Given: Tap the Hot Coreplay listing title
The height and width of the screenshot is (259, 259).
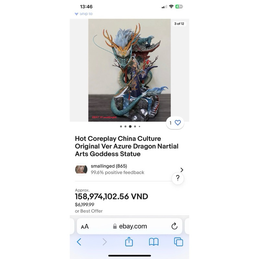Looking at the screenshot, I should click(127, 146).
